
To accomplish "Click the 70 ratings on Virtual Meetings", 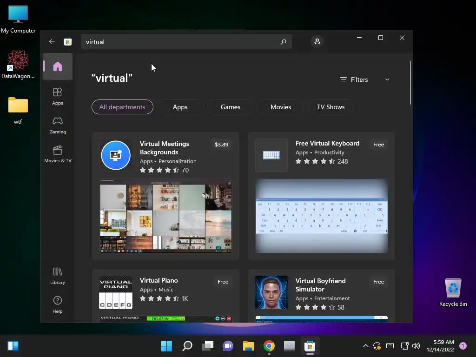I will click(x=185, y=170).
